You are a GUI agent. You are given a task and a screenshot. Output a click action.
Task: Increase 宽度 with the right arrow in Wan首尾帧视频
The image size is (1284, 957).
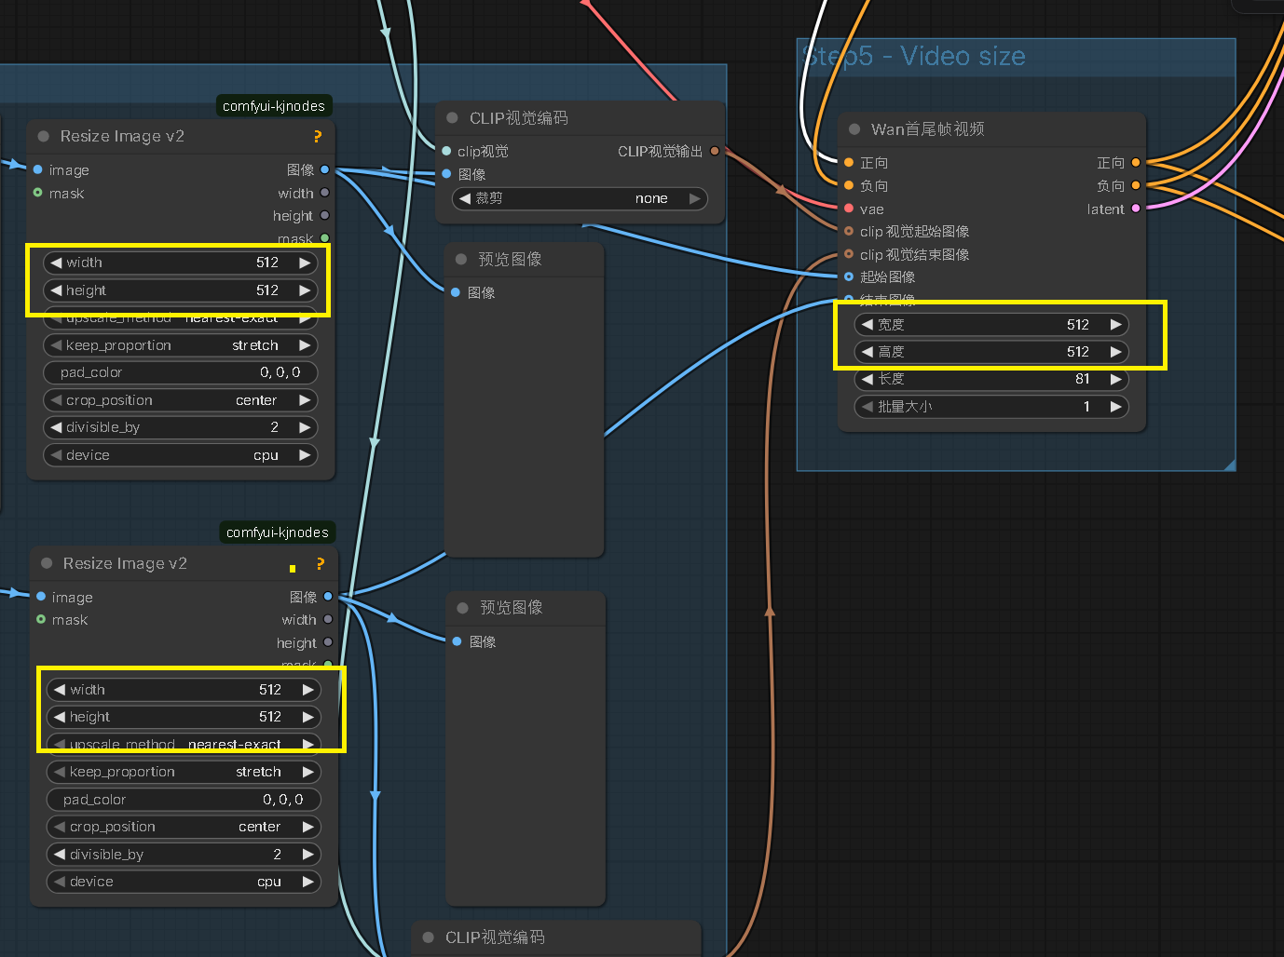(1115, 325)
